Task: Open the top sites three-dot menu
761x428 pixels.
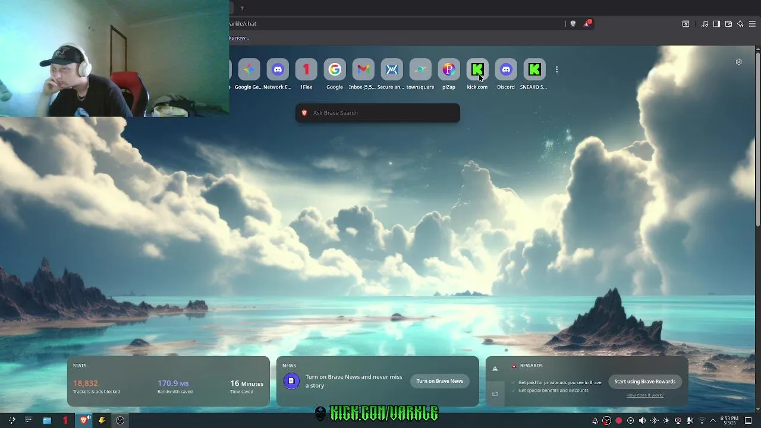Action: pyautogui.click(x=556, y=70)
